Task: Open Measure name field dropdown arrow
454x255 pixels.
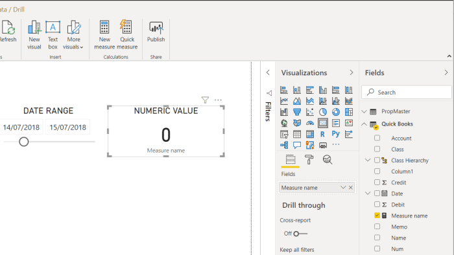Action: pos(343,188)
